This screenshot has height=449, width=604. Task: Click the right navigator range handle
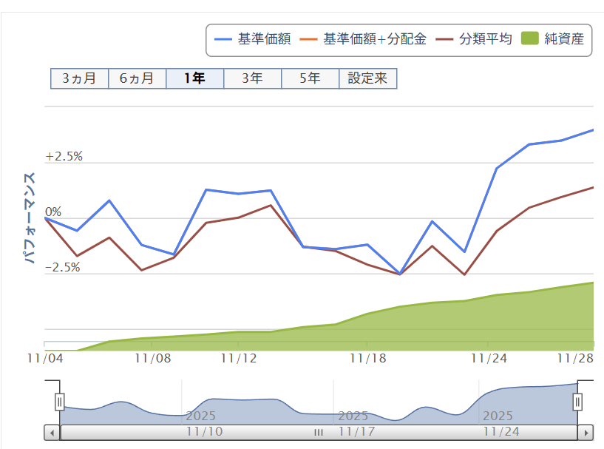click(578, 402)
